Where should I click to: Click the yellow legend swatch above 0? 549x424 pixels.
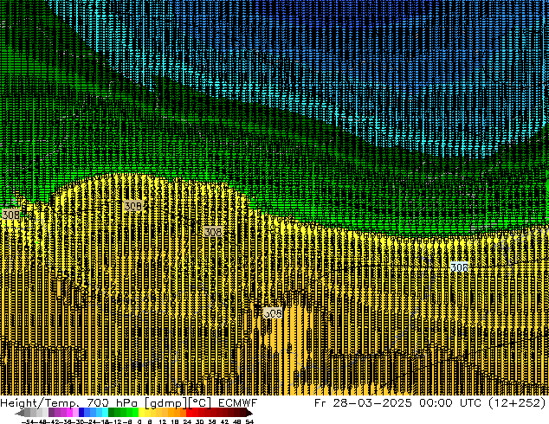[x=141, y=413]
